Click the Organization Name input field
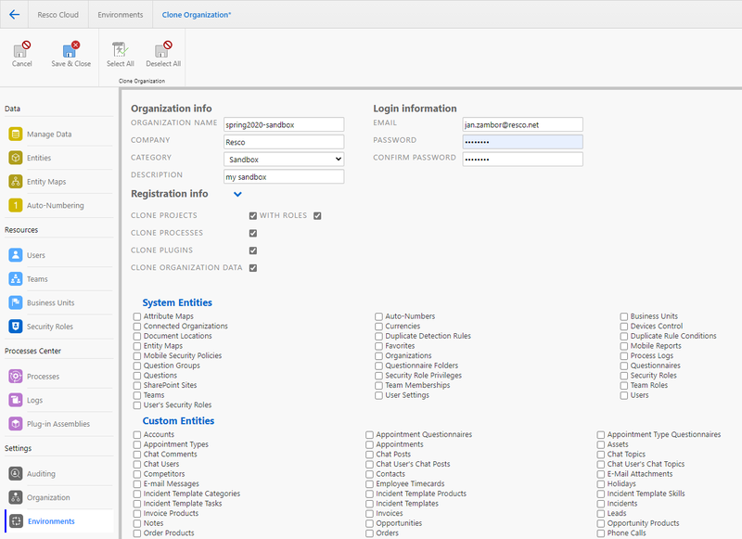This screenshot has width=742, height=539. [x=283, y=124]
